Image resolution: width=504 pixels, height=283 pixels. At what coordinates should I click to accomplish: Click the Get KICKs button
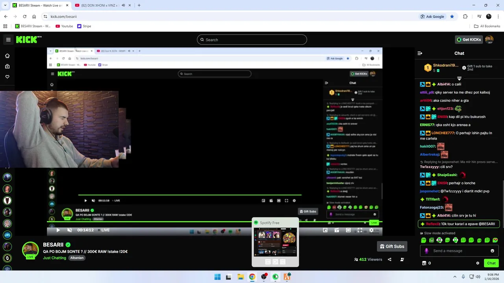tap(469, 39)
